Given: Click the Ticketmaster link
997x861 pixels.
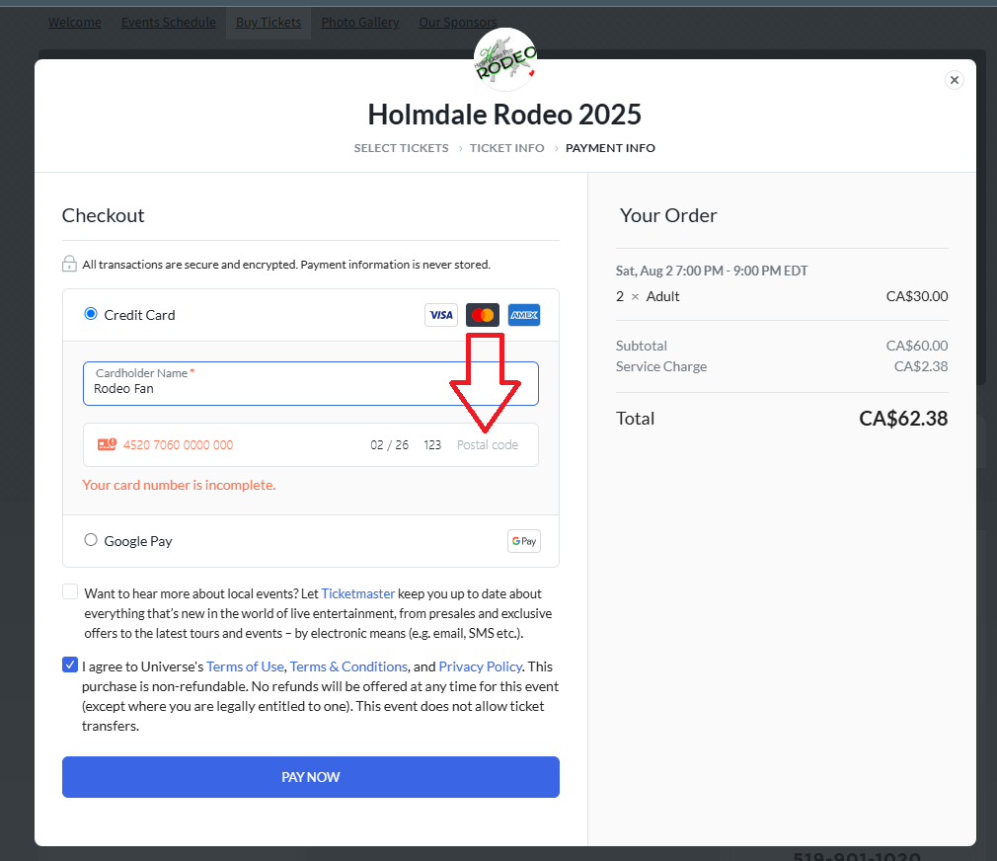Looking at the screenshot, I should pos(357,593).
